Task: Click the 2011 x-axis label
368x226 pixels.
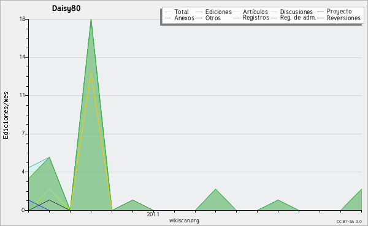Action: (153, 214)
